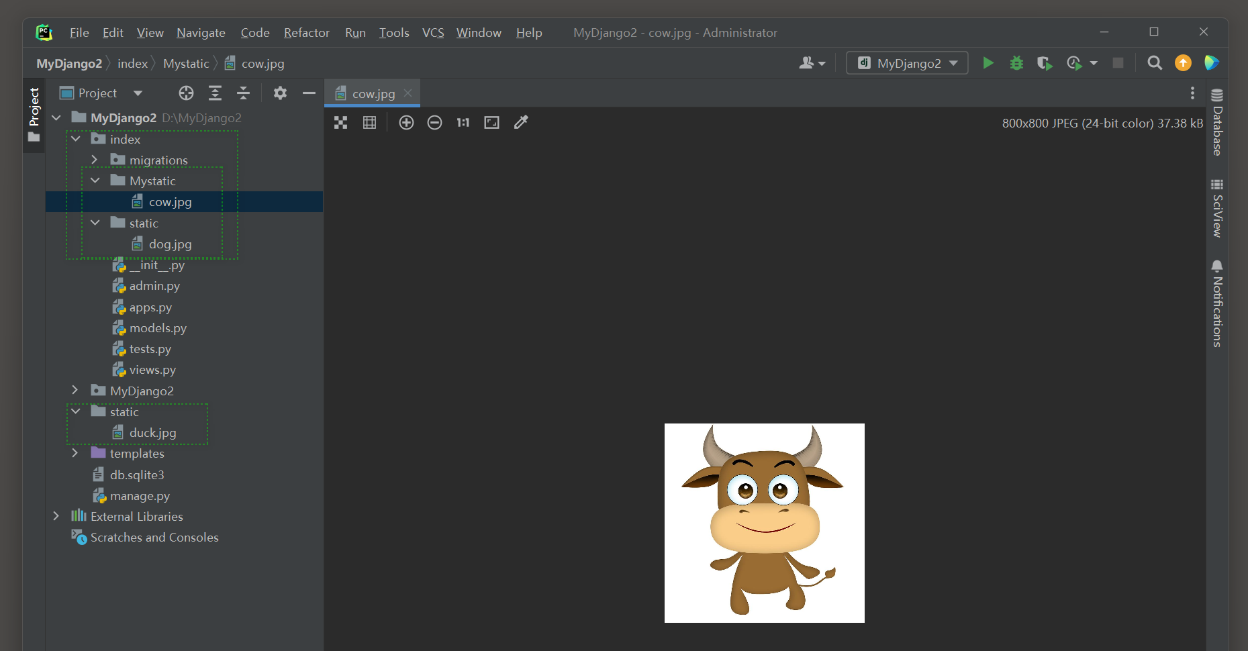Open the Refactor menu
The image size is (1248, 651).
pyautogui.click(x=306, y=32)
